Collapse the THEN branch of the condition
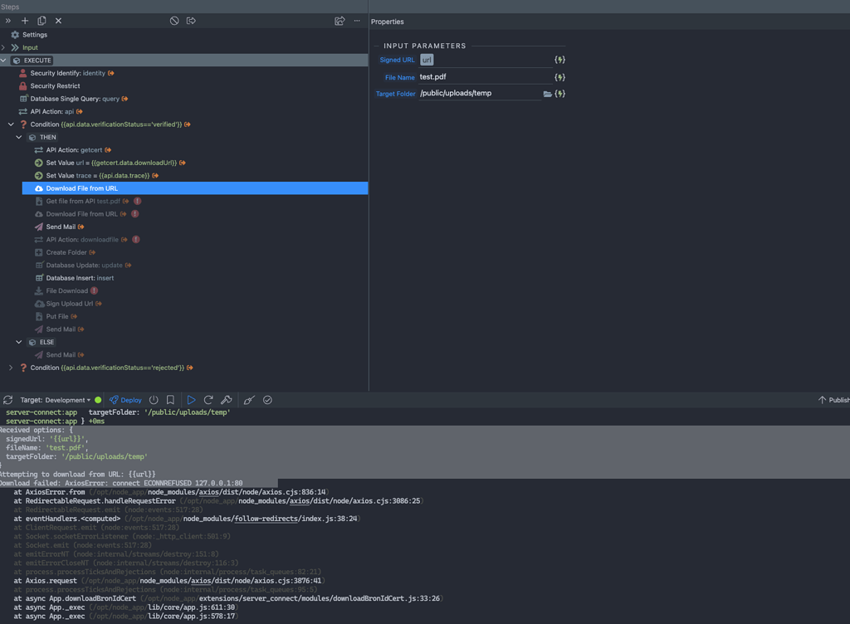Screen dimensions: 850x624 click(x=18, y=137)
